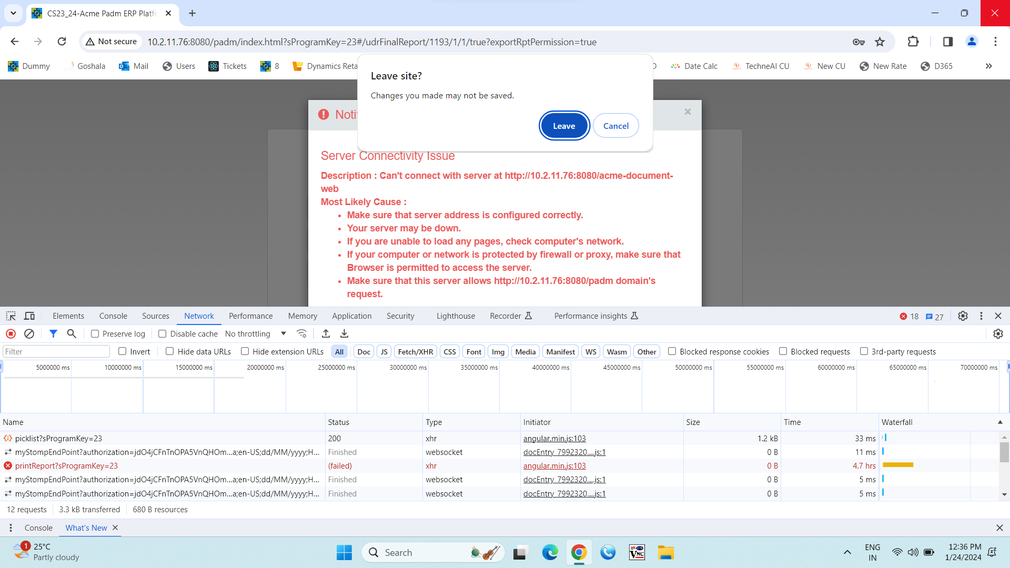Open the tab search dropdown arrow
The height and width of the screenshot is (568, 1010).
(13, 13)
